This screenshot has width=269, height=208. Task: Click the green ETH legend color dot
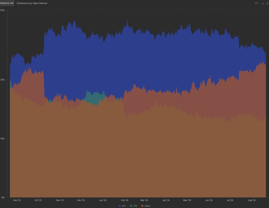(x=131, y=206)
